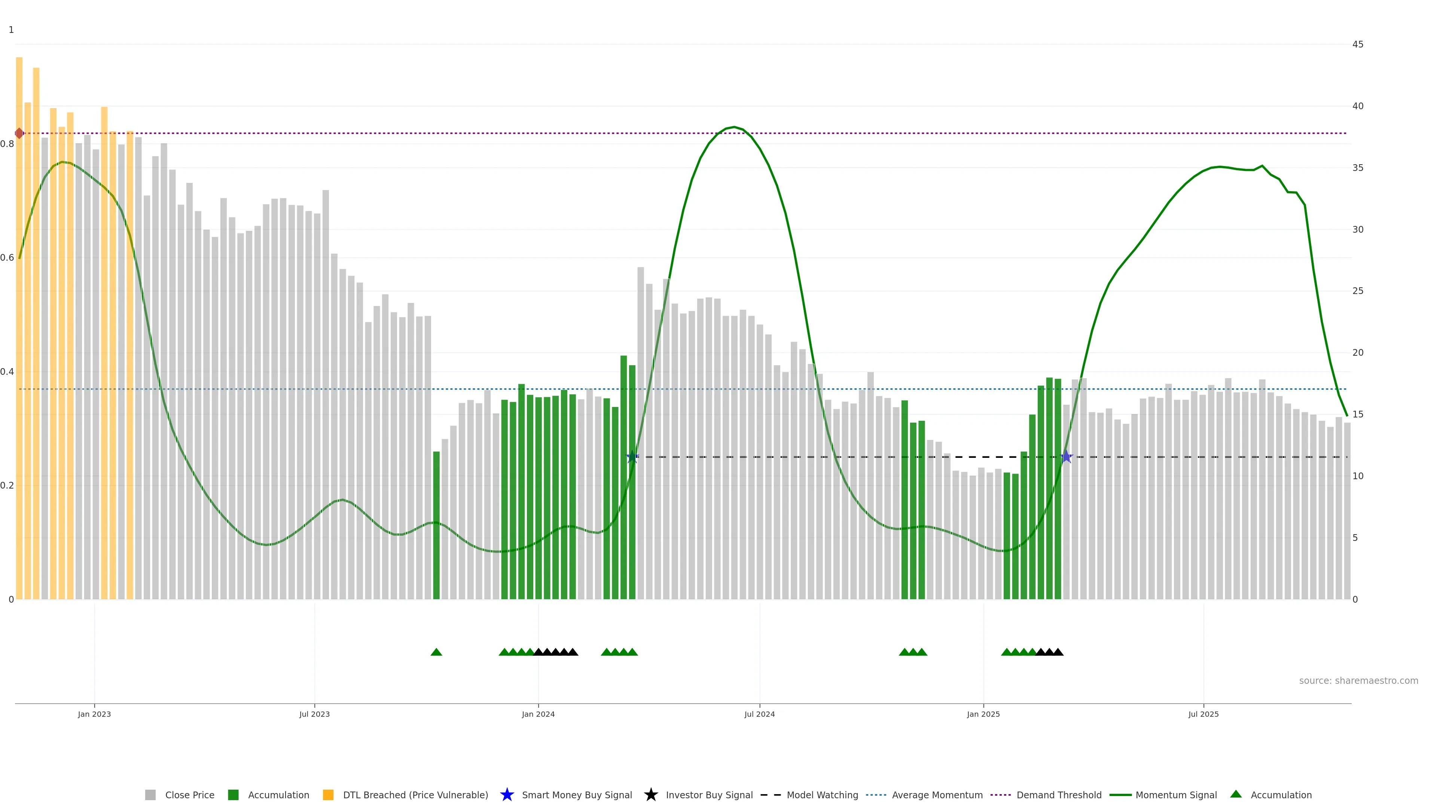The height and width of the screenshot is (808, 1437).
Task: Click the dashed Model Watching legend line
Action: point(771,795)
